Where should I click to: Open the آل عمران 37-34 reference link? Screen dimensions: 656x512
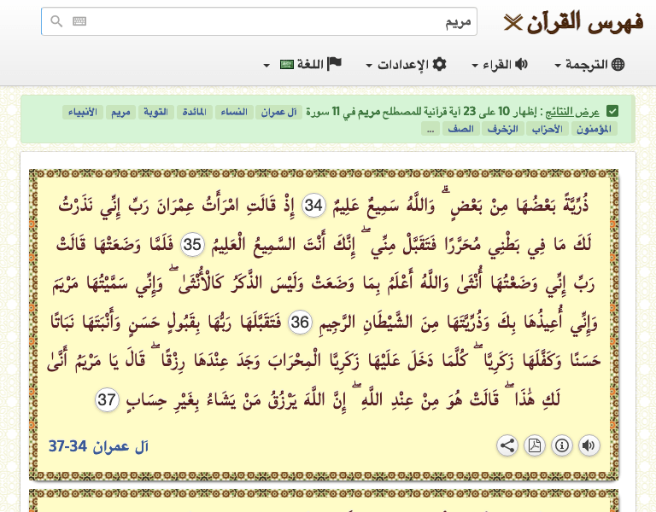[x=99, y=446]
